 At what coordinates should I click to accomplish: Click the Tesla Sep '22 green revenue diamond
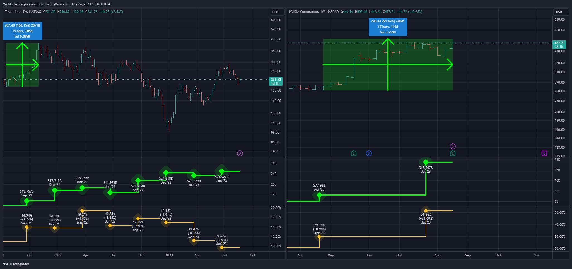[x=138, y=181]
